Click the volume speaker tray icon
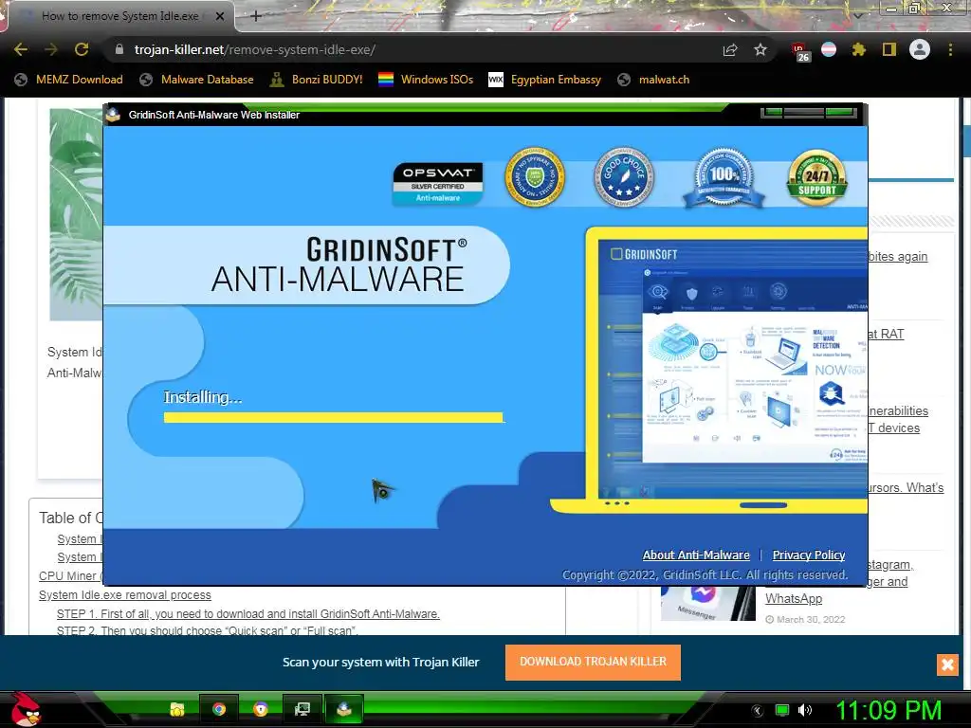 pos(804,710)
